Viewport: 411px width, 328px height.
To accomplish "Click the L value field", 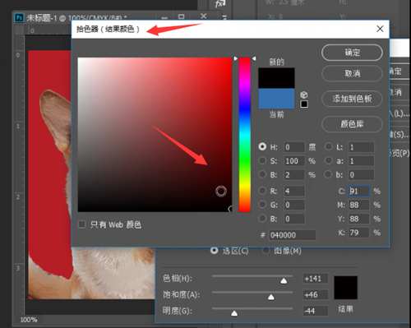I will [x=361, y=147].
